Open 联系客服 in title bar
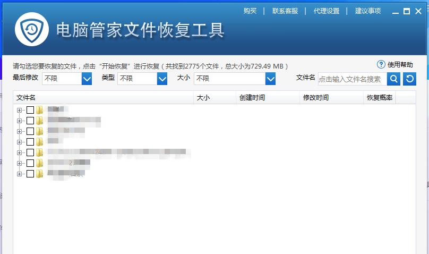This screenshot has width=429, height=254. click(x=285, y=11)
